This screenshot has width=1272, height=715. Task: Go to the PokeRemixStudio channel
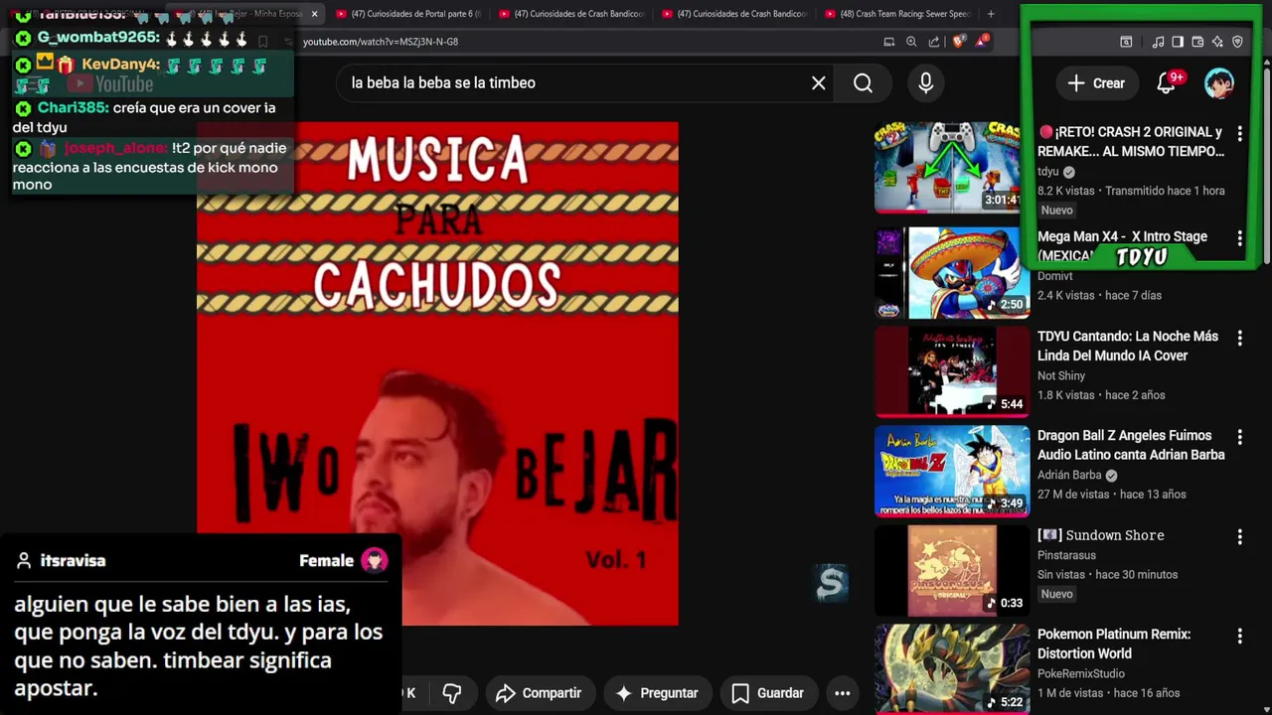point(1081,673)
